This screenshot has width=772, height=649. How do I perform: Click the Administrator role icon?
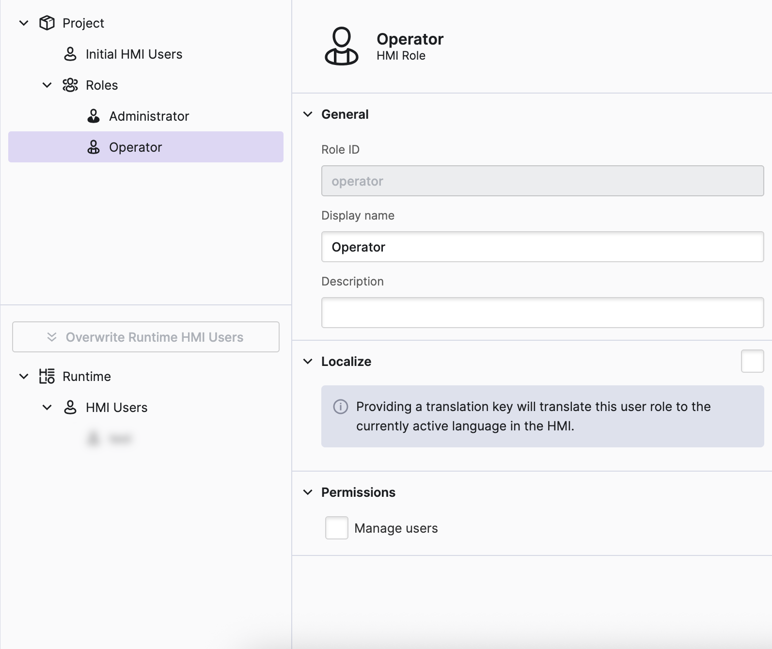point(94,116)
